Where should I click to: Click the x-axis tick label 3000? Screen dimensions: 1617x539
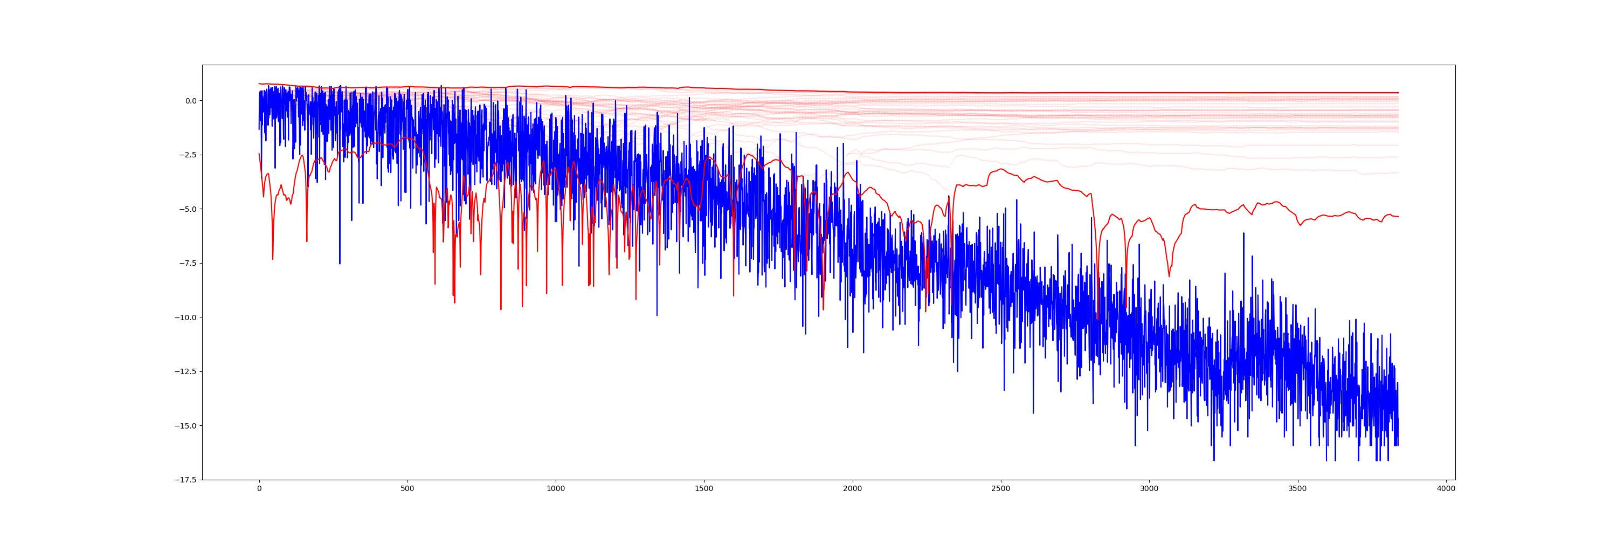coord(1149,489)
